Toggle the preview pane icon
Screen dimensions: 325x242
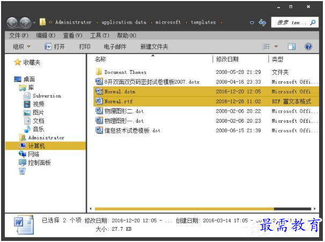pos(291,47)
